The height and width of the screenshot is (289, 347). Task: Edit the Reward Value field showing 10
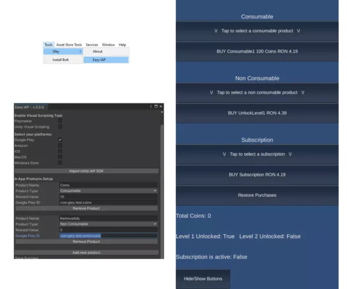[x=109, y=197]
